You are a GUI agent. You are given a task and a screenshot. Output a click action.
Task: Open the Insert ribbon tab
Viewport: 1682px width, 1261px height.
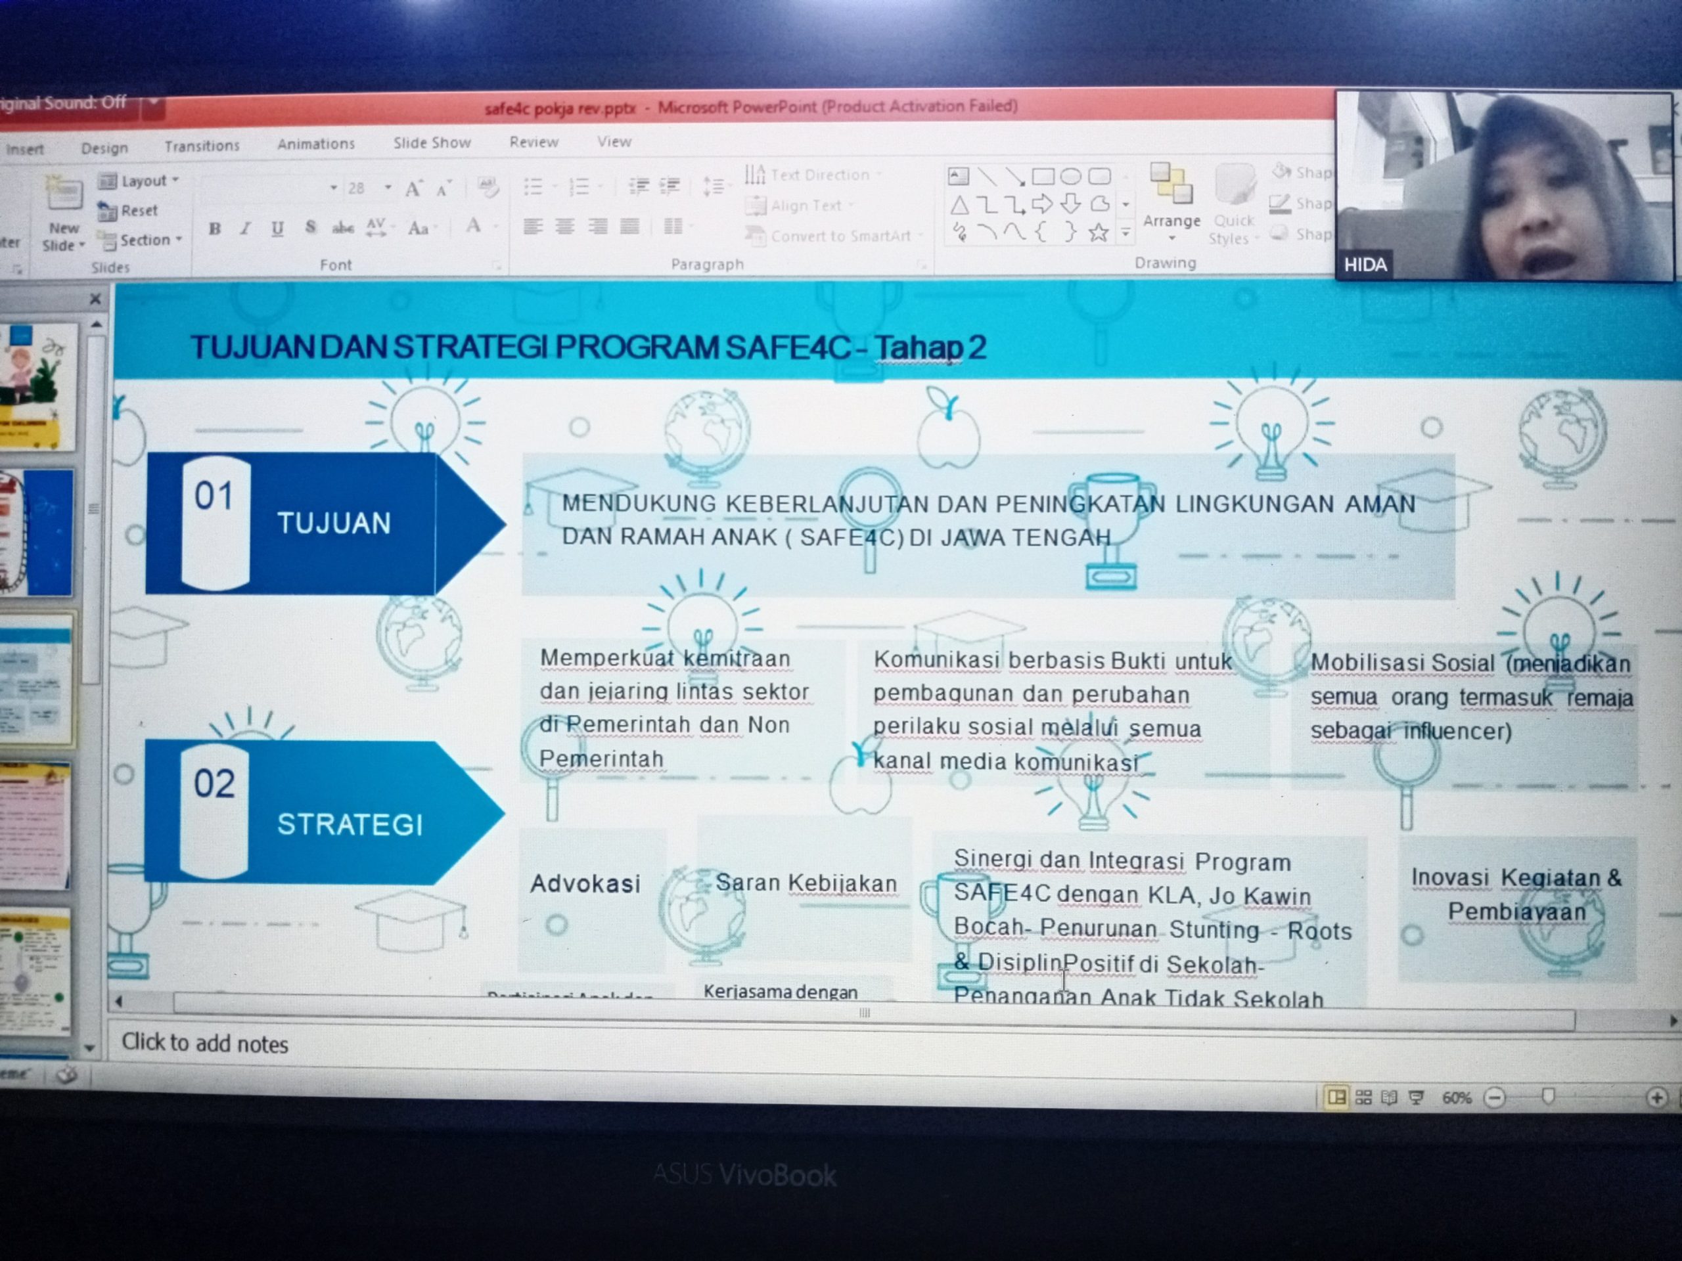tap(25, 150)
